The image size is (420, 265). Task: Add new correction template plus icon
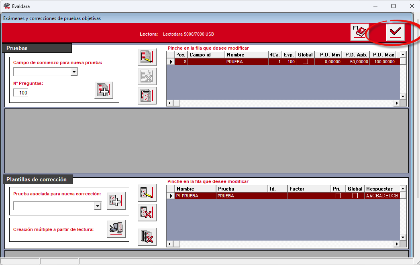116,201
